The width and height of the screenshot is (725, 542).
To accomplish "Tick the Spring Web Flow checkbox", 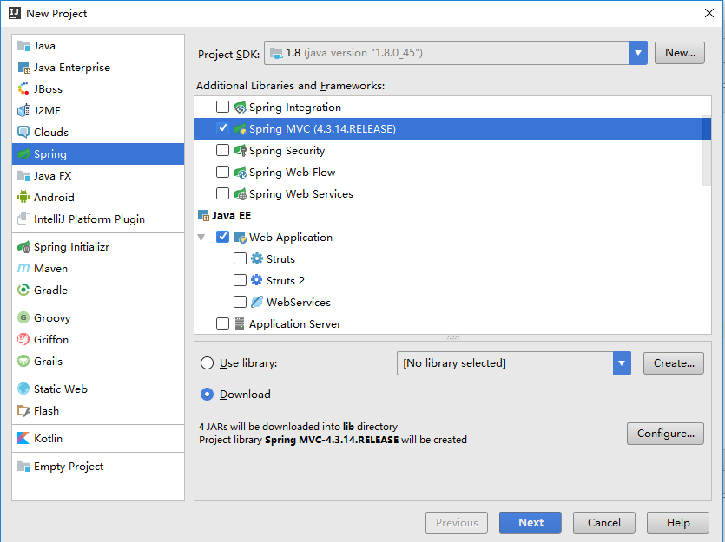I will point(222,172).
